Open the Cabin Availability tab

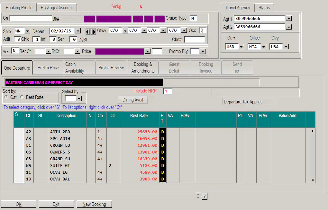80,68
